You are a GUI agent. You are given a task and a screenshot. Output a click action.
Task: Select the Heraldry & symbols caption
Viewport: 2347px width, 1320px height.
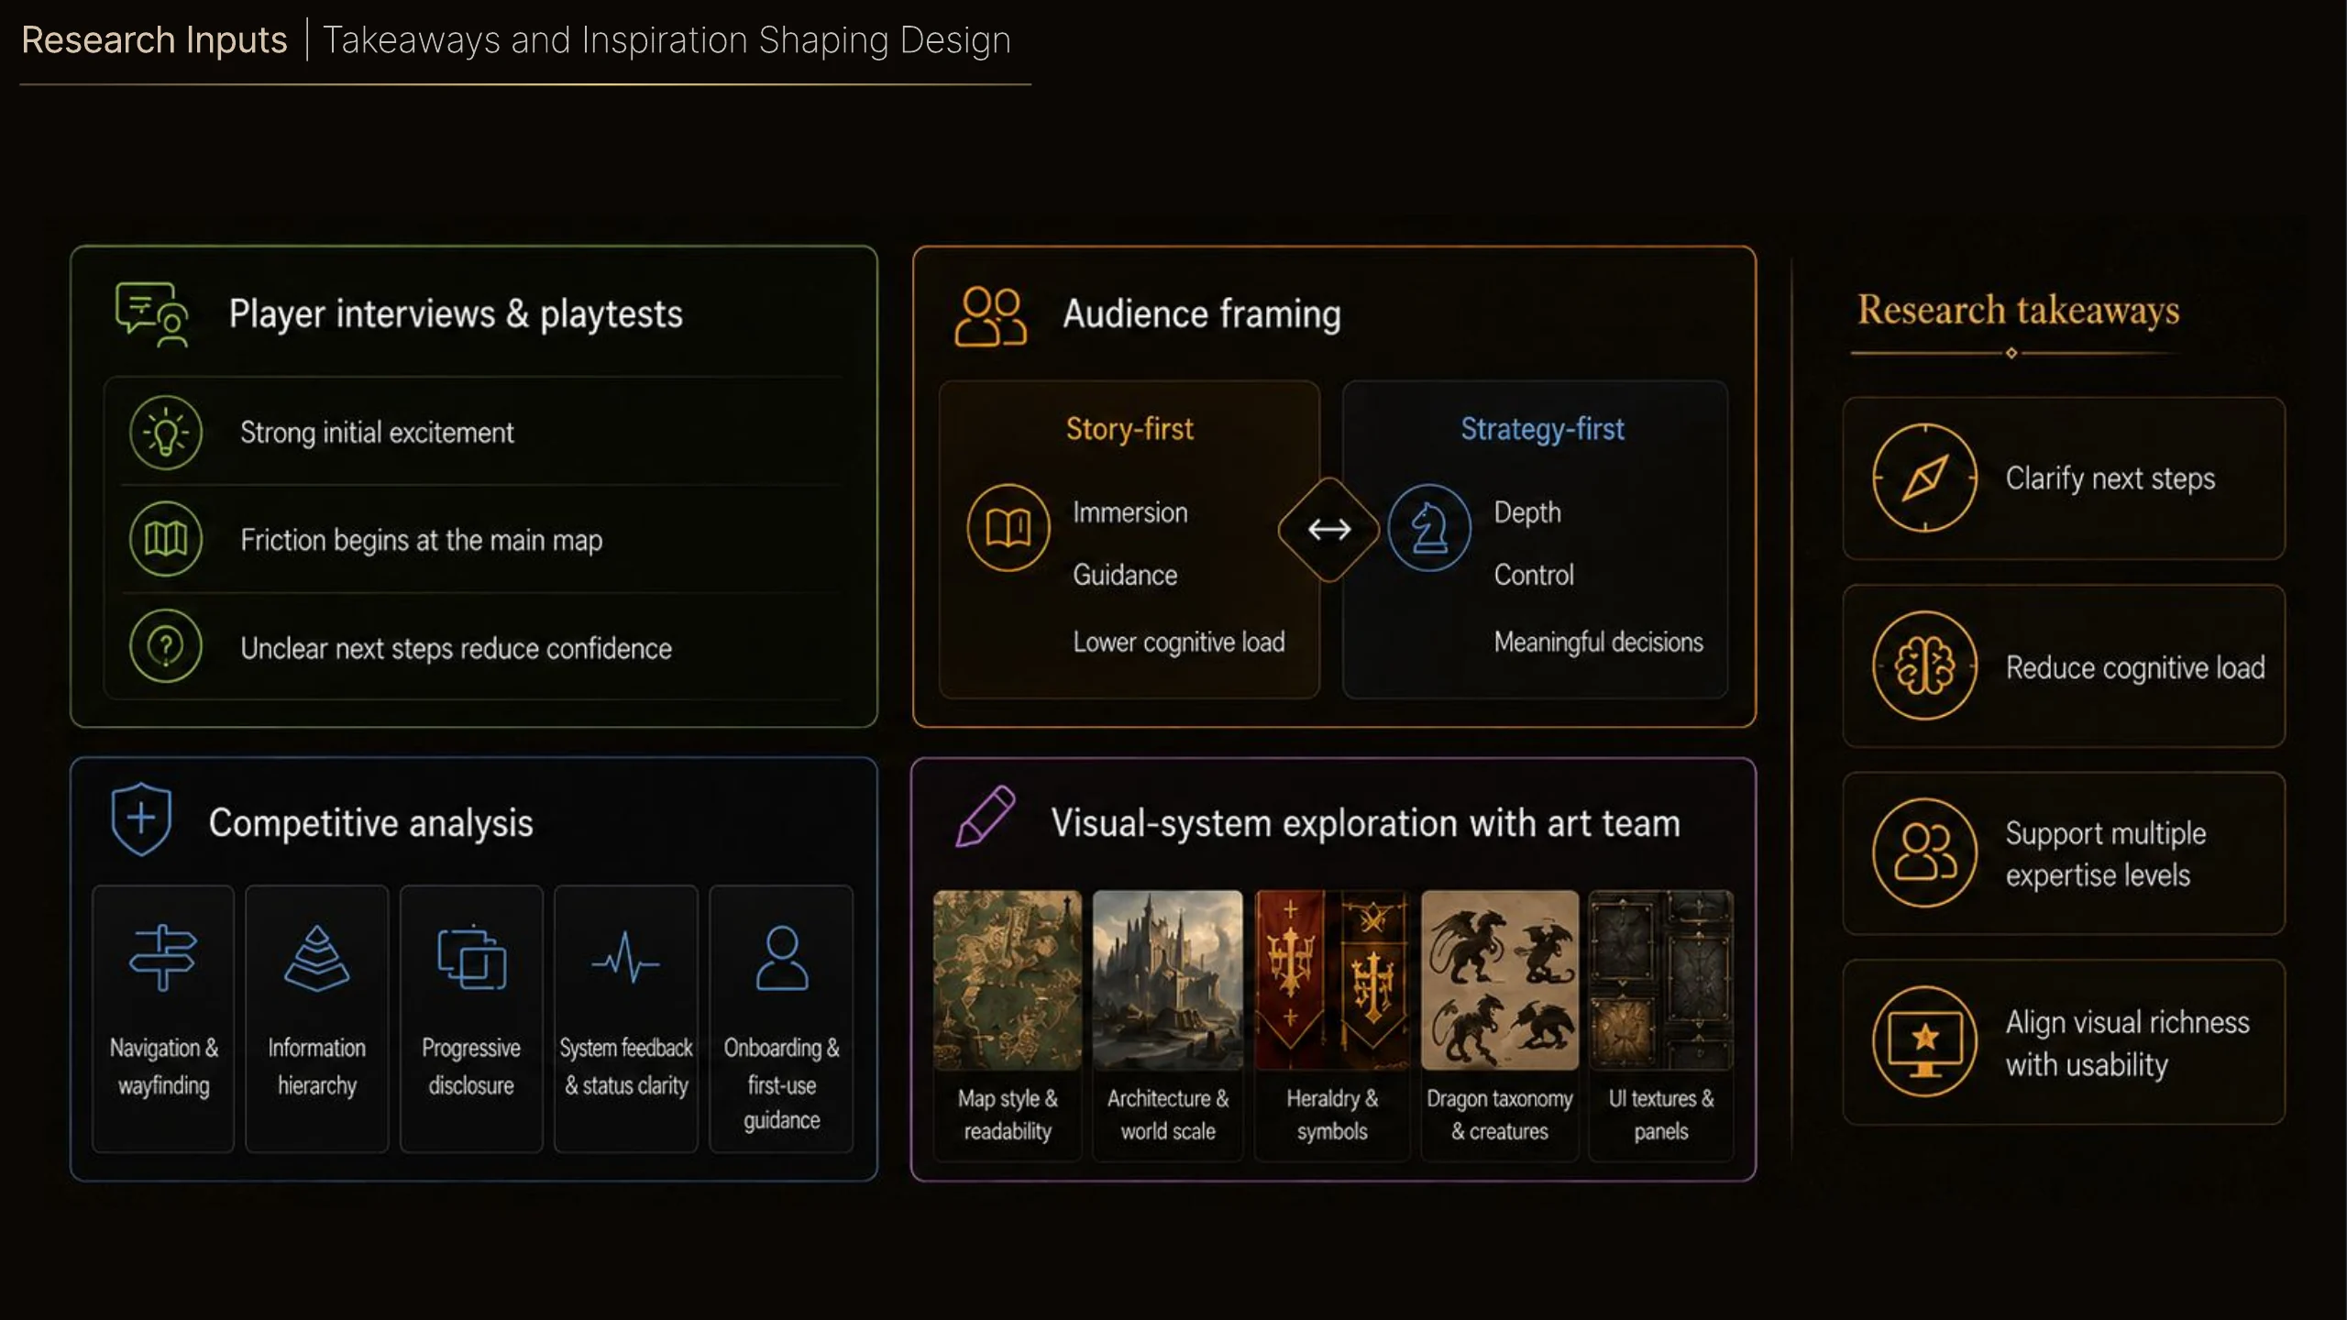point(1332,1115)
